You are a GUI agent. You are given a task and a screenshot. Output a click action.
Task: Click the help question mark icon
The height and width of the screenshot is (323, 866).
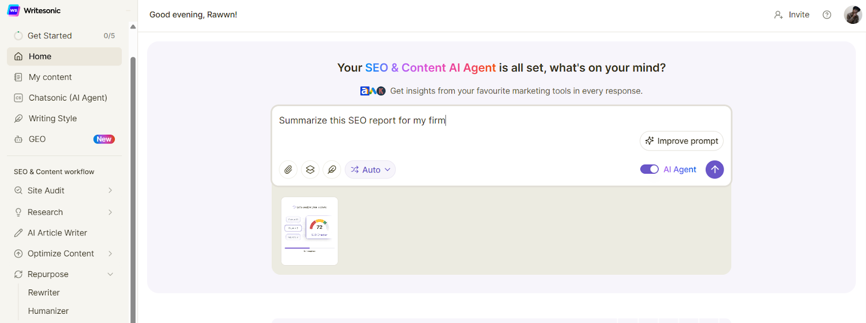tap(827, 15)
